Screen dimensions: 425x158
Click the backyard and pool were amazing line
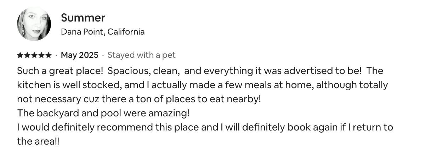point(103,113)
